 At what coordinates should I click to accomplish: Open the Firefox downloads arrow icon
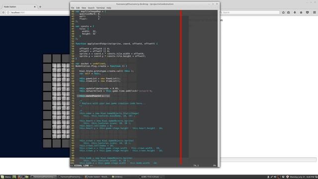click(295, 12)
